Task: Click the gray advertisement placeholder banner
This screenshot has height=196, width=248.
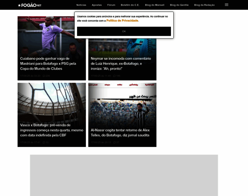Action: pyautogui.click(x=124, y=175)
